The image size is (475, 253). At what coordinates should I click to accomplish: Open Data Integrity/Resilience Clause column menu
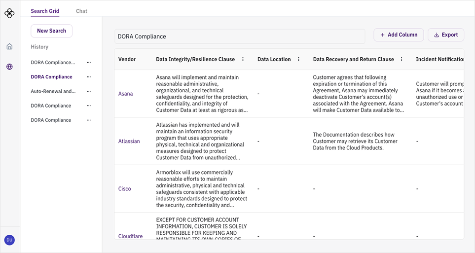(243, 59)
